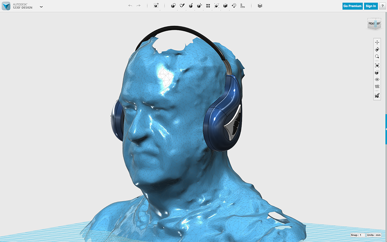
Task: Select the Orbit navigation tool
Action: [x=377, y=50]
